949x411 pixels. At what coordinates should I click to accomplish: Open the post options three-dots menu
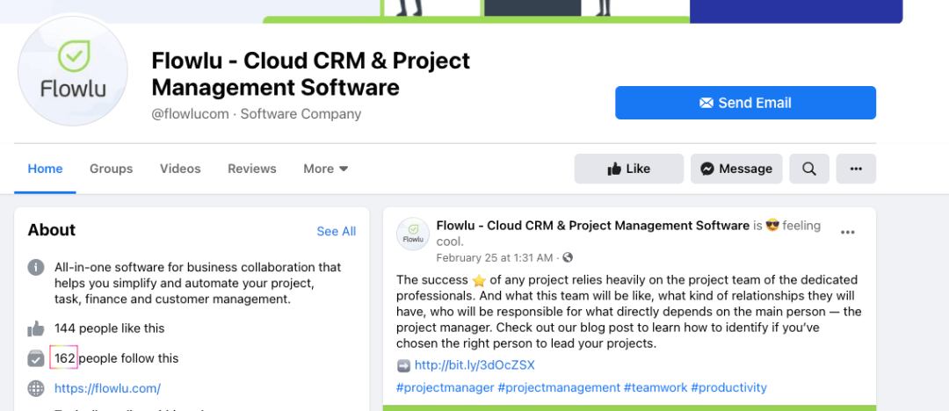coord(848,232)
